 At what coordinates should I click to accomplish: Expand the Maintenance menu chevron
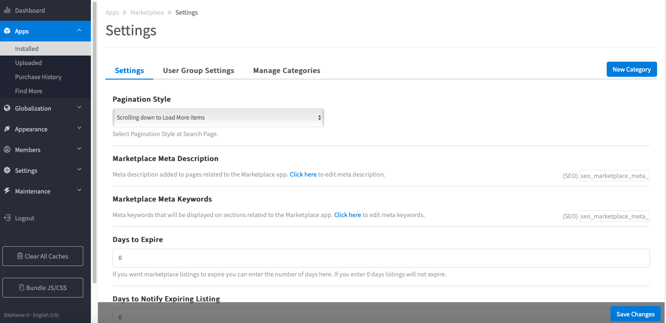pyautogui.click(x=79, y=191)
